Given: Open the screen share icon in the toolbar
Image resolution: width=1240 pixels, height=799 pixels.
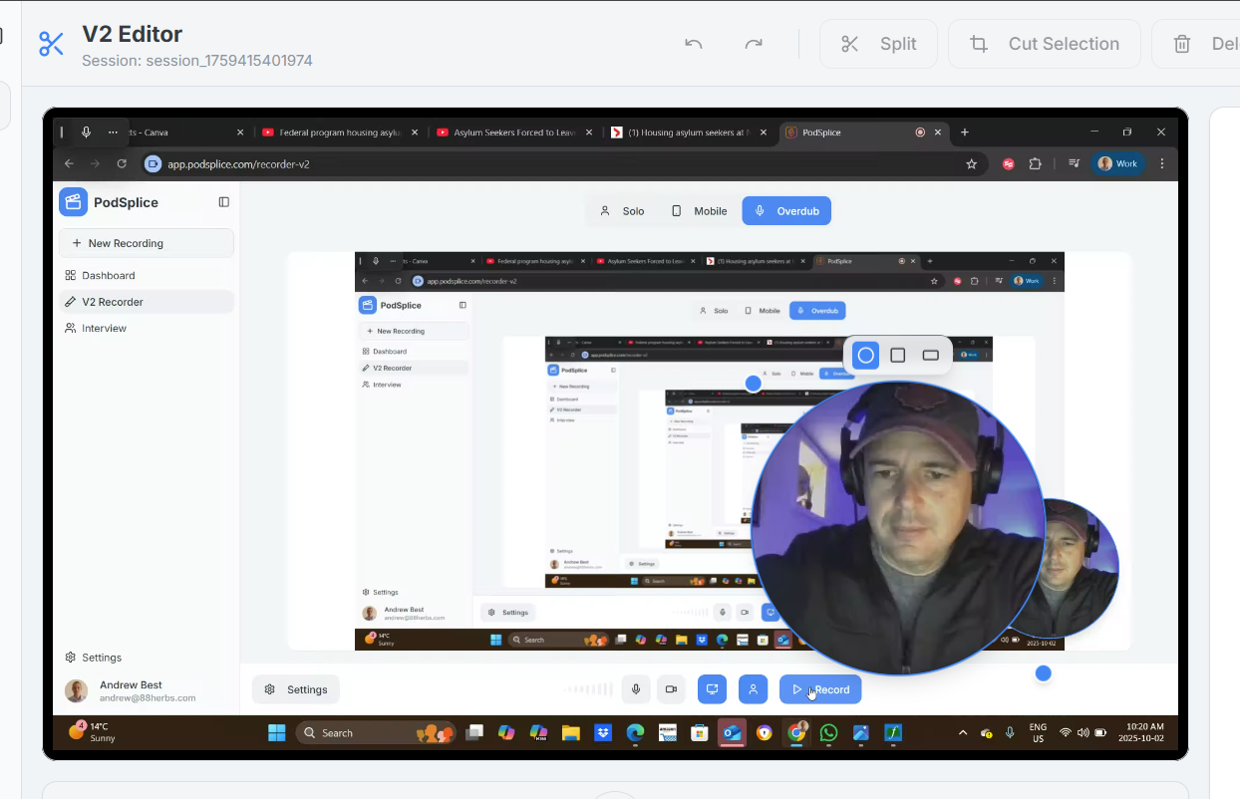Looking at the screenshot, I should pos(712,688).
